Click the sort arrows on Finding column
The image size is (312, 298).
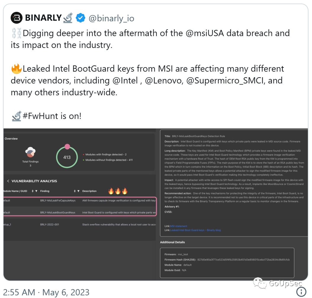coord(75,191)
